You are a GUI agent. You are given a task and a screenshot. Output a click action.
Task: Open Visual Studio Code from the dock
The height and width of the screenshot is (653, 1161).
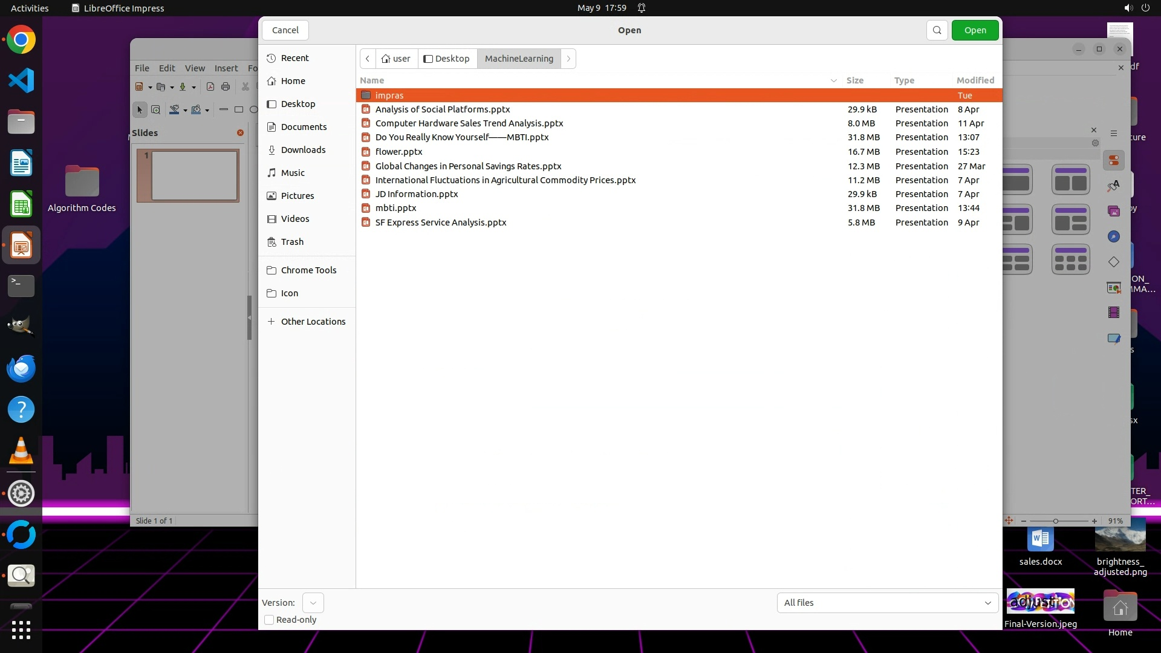tap(21, 80)
